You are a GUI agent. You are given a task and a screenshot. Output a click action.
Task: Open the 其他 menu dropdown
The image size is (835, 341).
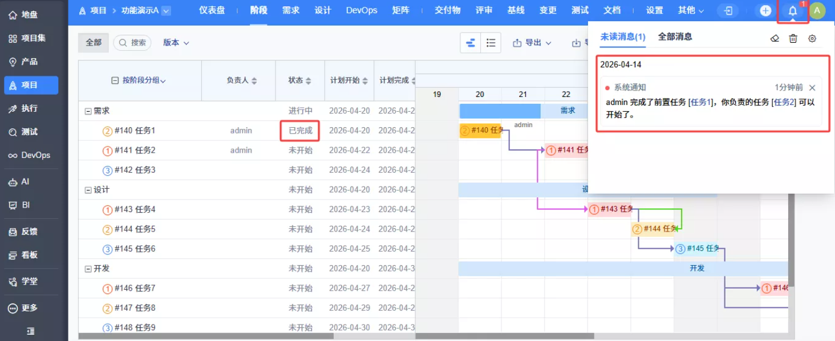tap(691, 10)
